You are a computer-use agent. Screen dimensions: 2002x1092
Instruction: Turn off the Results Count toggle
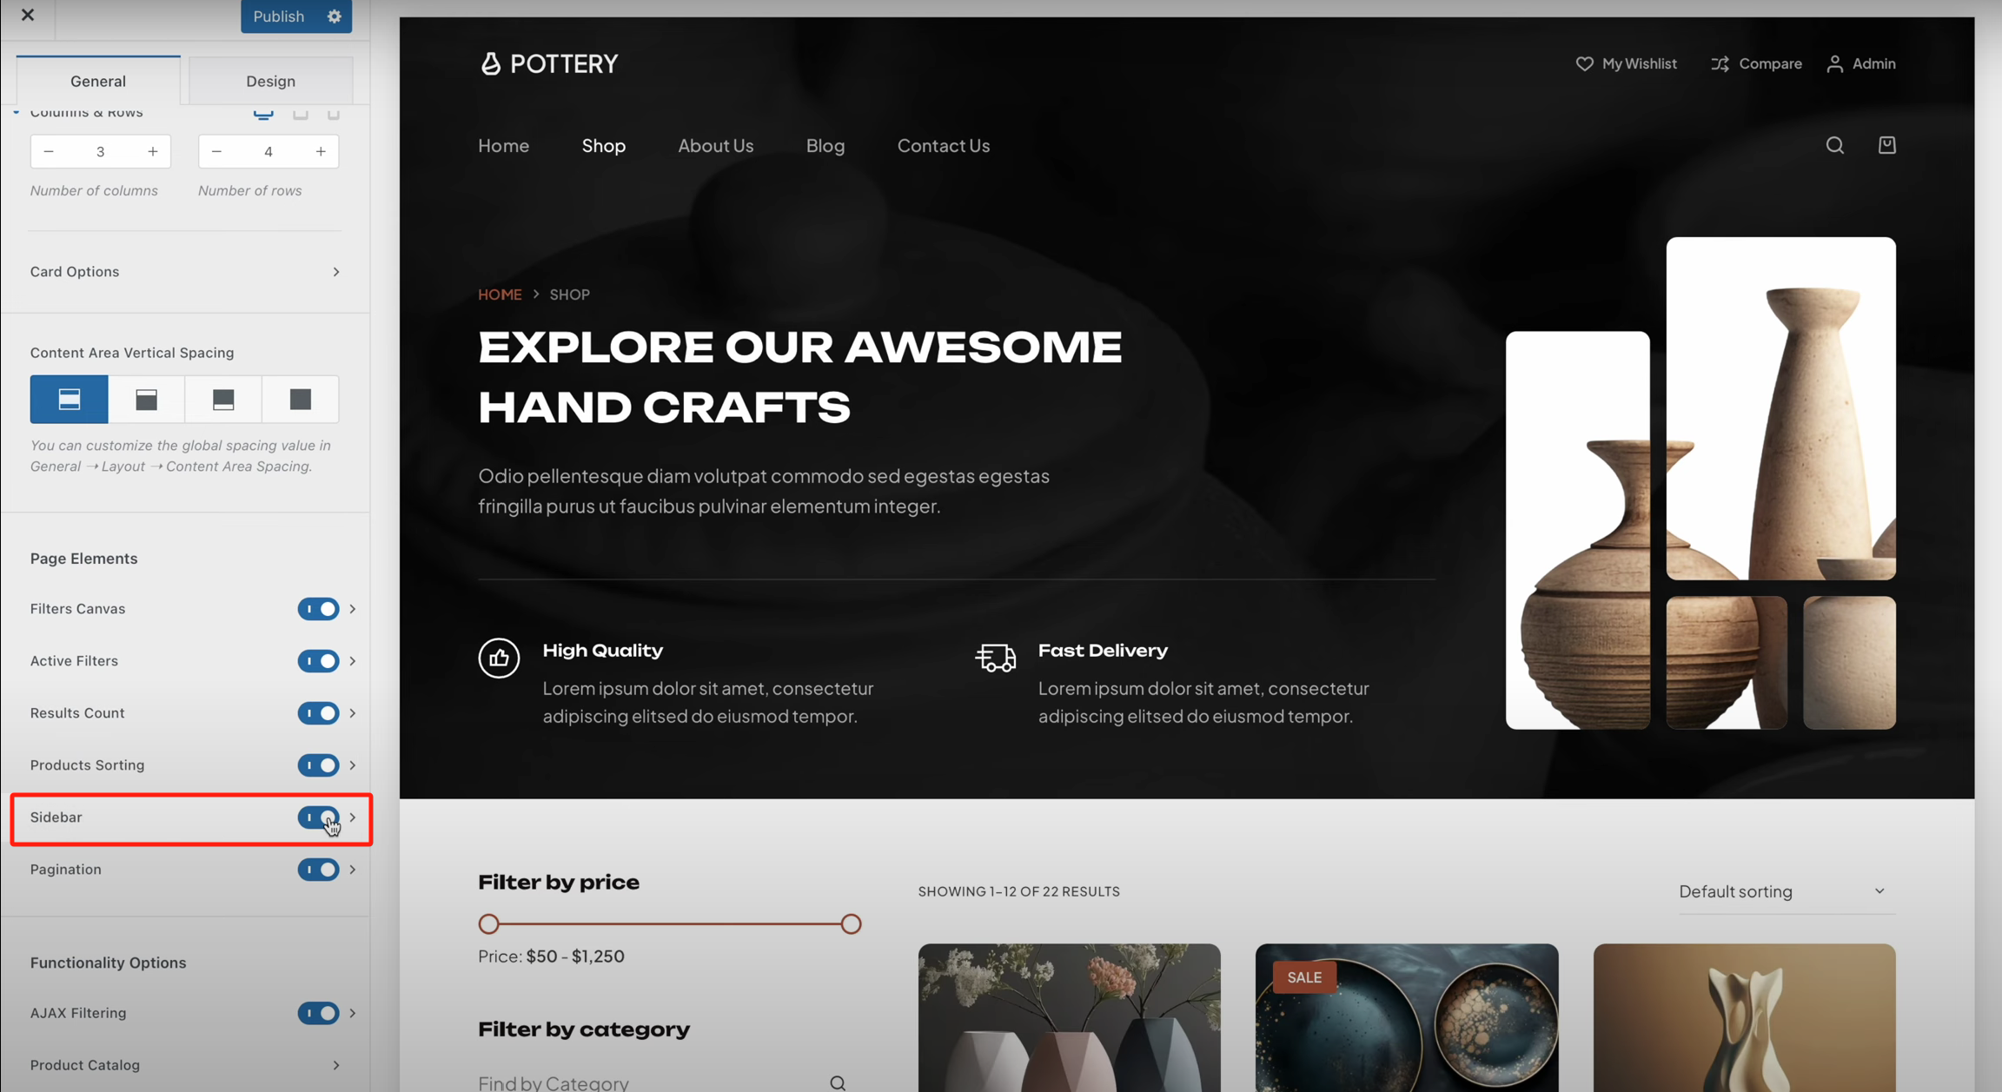tap(318, 713)
